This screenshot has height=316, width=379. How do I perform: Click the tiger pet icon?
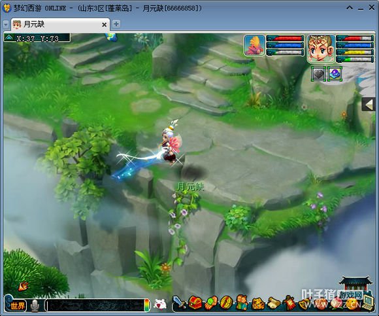257,304
